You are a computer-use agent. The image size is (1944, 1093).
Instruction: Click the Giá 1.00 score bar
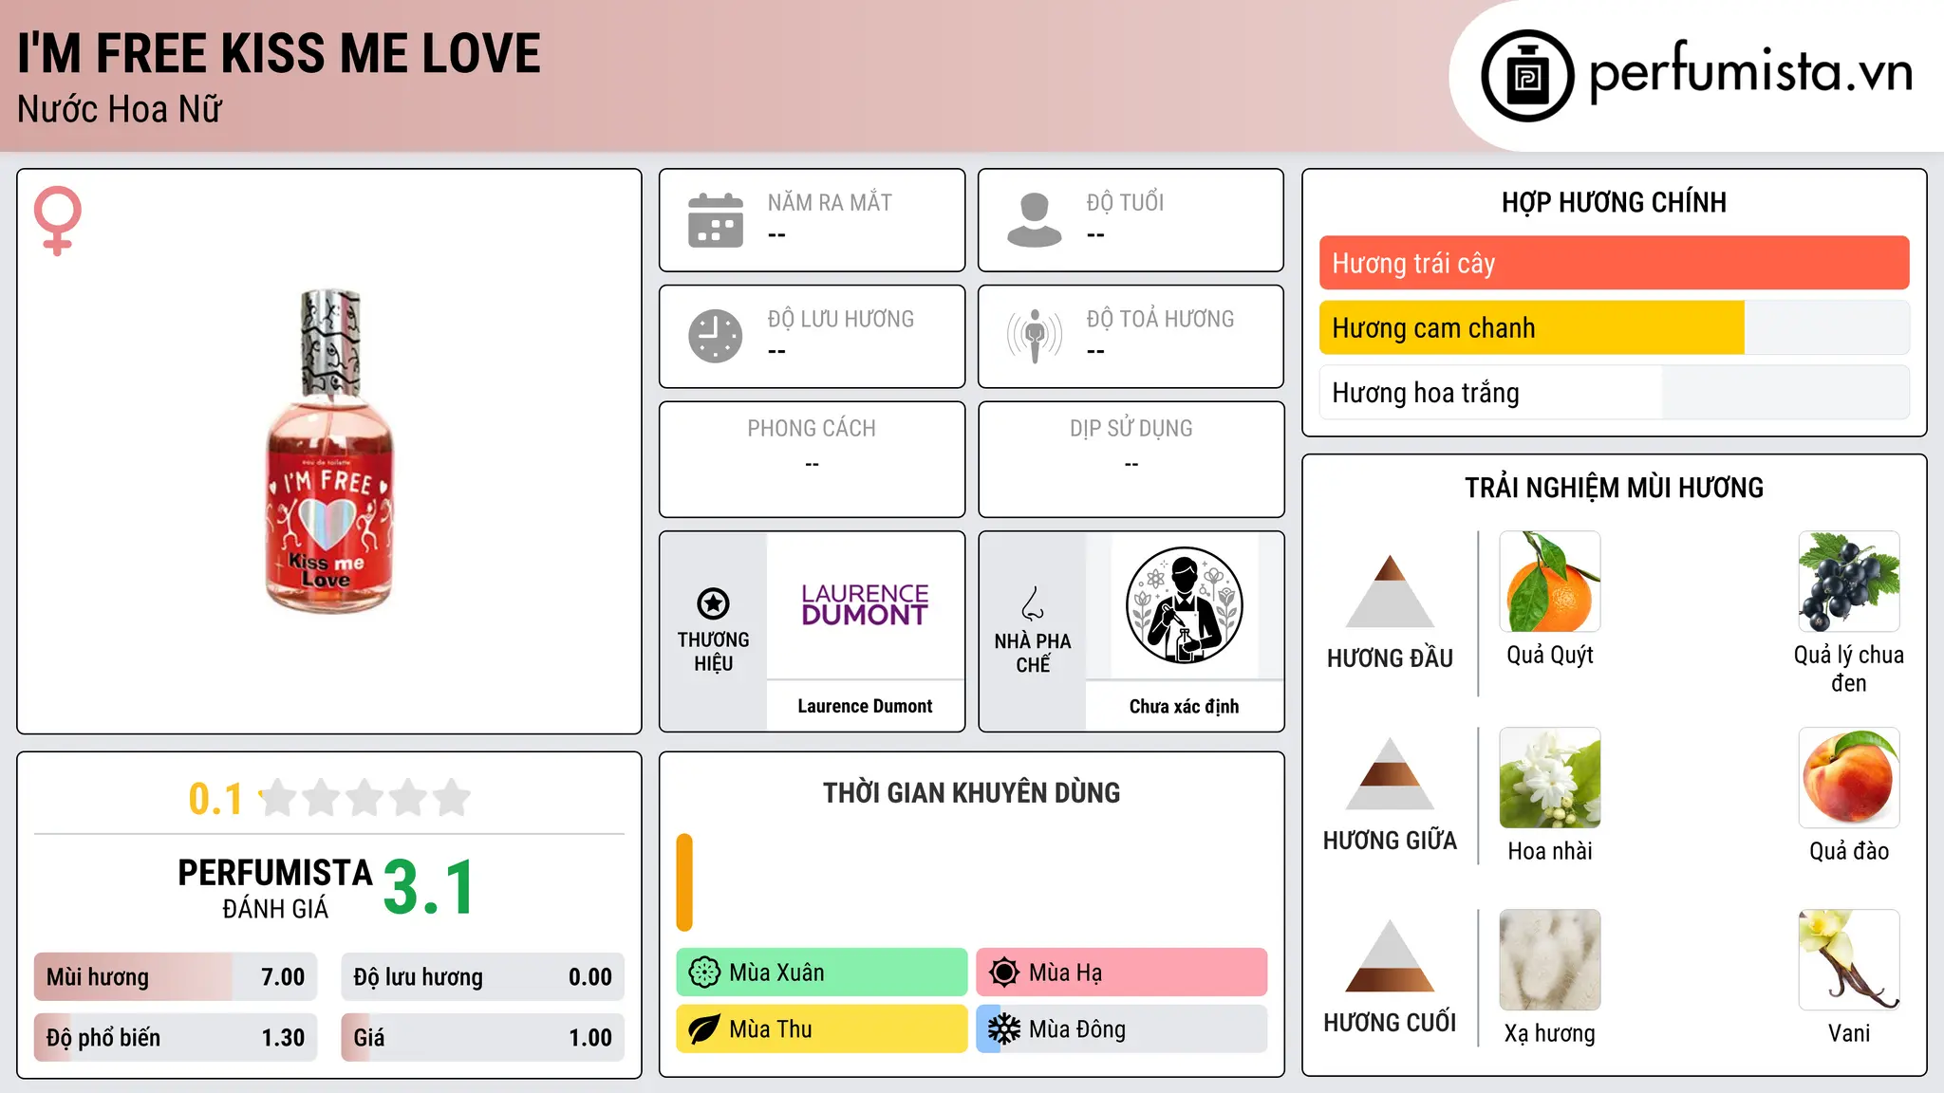click(482, 1038)
